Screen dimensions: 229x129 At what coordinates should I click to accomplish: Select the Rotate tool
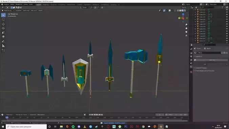(x=3, y=28)
